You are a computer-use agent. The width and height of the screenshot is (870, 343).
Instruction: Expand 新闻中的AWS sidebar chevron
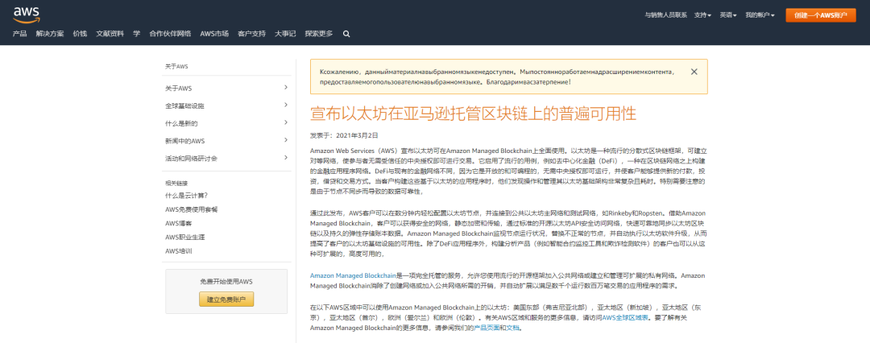(286, 140)
